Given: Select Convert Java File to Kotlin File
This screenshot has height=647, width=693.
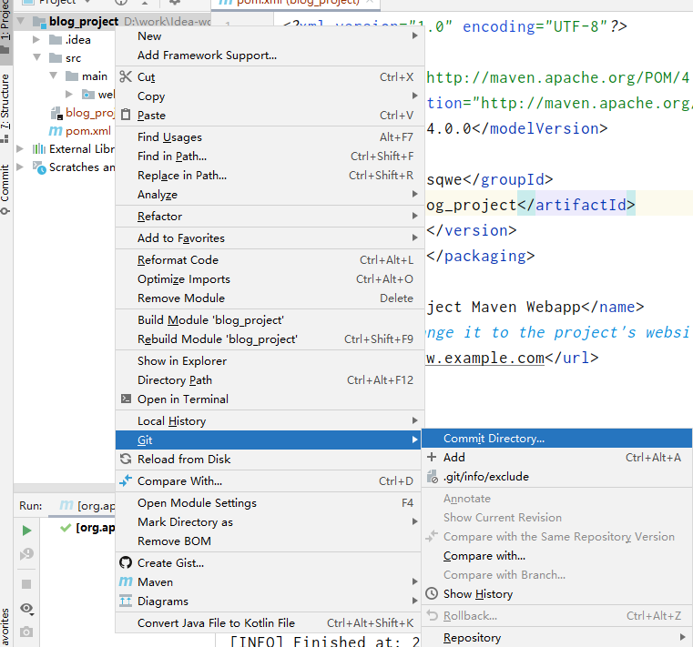Looking at the screenshot, I should (x=270, y=622).
